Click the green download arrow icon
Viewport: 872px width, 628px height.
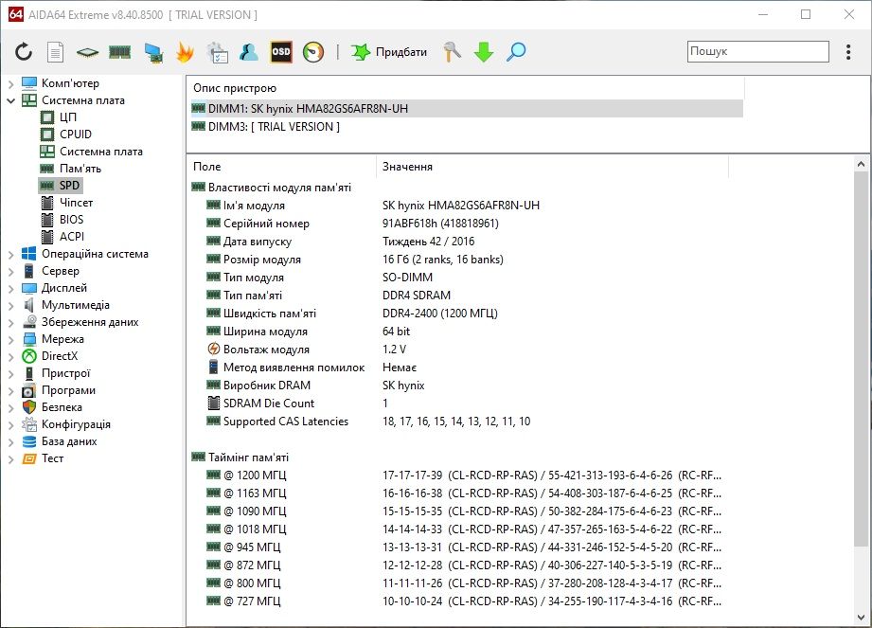click(484, 52)
